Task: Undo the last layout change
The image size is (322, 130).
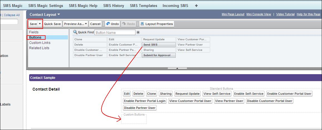Action: [x=112, y=24]
